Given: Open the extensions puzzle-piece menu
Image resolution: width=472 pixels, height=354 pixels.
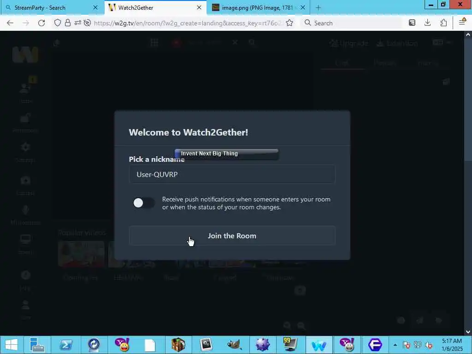Looking at the screenshot, I should coord(443,23).
